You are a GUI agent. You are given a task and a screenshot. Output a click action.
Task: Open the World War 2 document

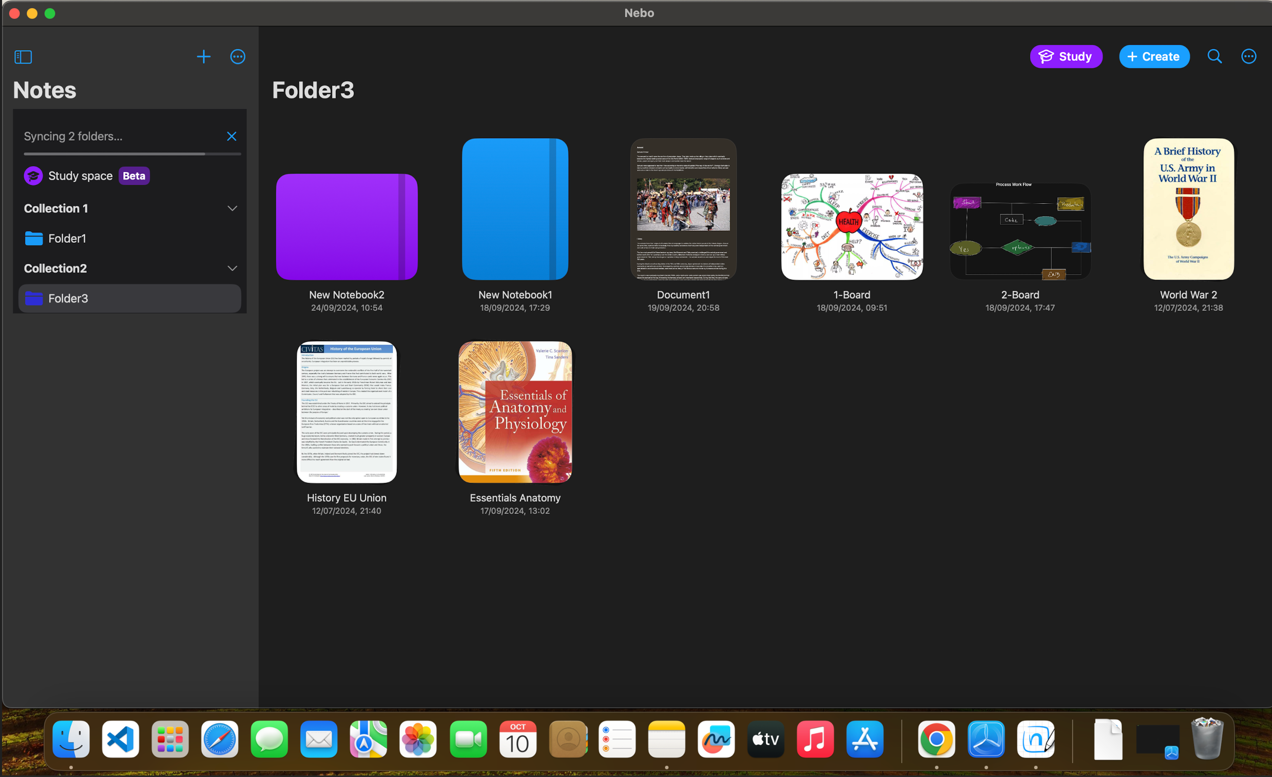coord(1188,209)
